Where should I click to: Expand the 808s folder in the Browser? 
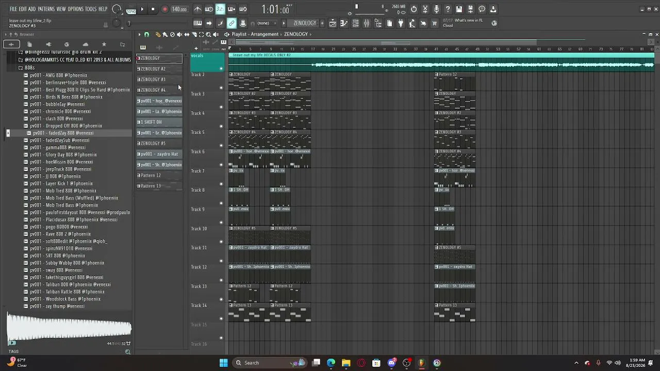pos(29,68)
